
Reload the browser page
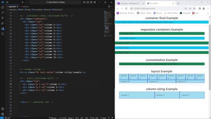(126, 9)
